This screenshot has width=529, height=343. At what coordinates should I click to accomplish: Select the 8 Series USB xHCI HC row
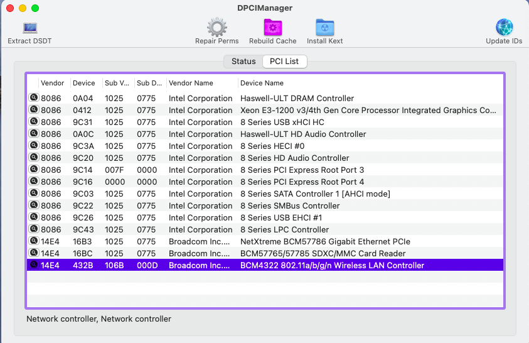click(282, 122)
